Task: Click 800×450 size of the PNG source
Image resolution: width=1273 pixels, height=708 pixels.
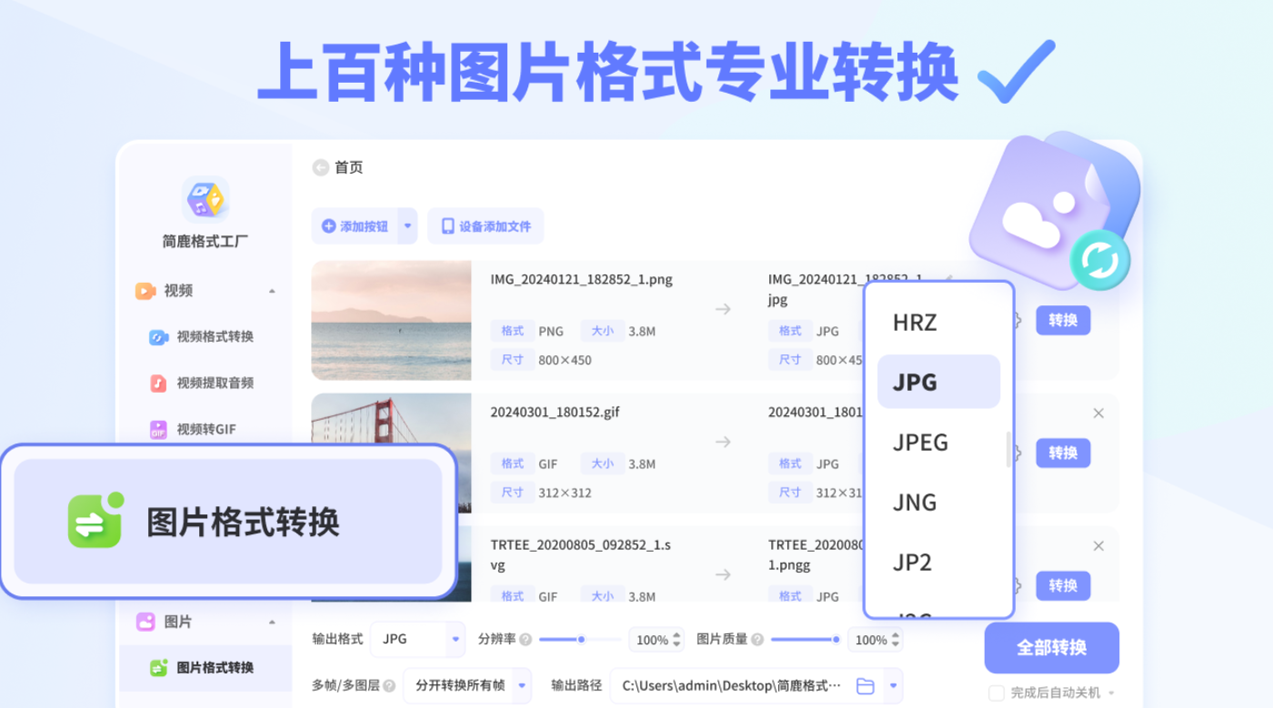Action: click(x=565, y=360)
